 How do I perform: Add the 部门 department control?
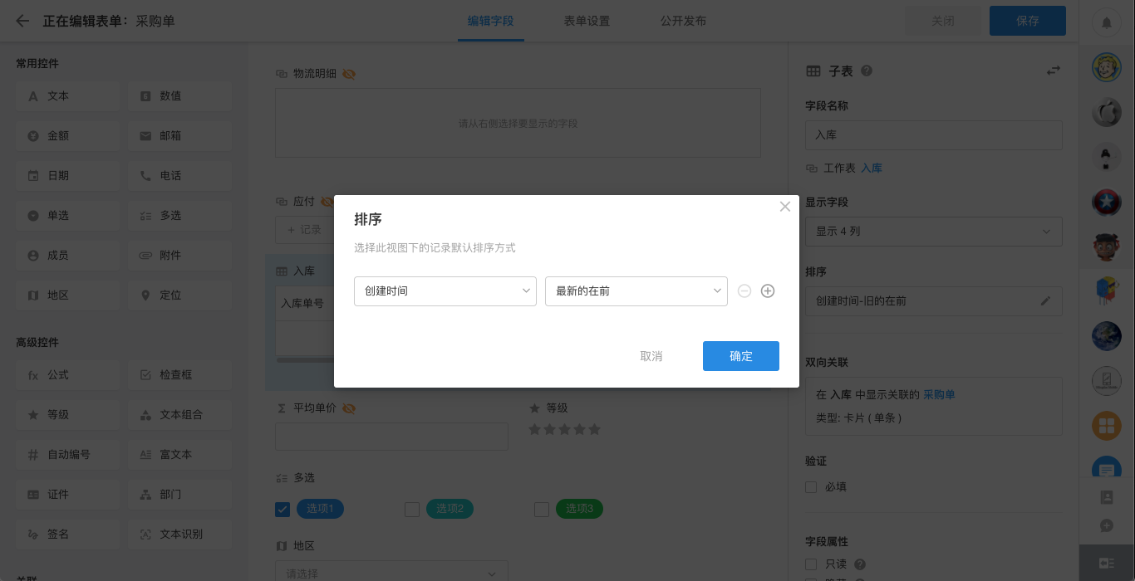[179, 495]
